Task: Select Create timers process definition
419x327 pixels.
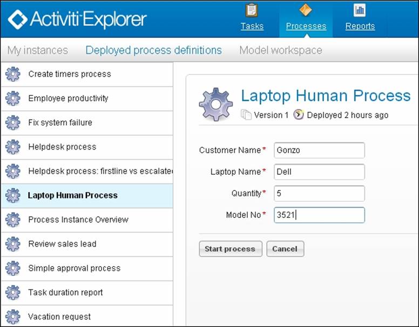Action: 87,74
